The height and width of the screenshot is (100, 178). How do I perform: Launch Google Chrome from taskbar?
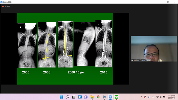click(x=98, y=97)
